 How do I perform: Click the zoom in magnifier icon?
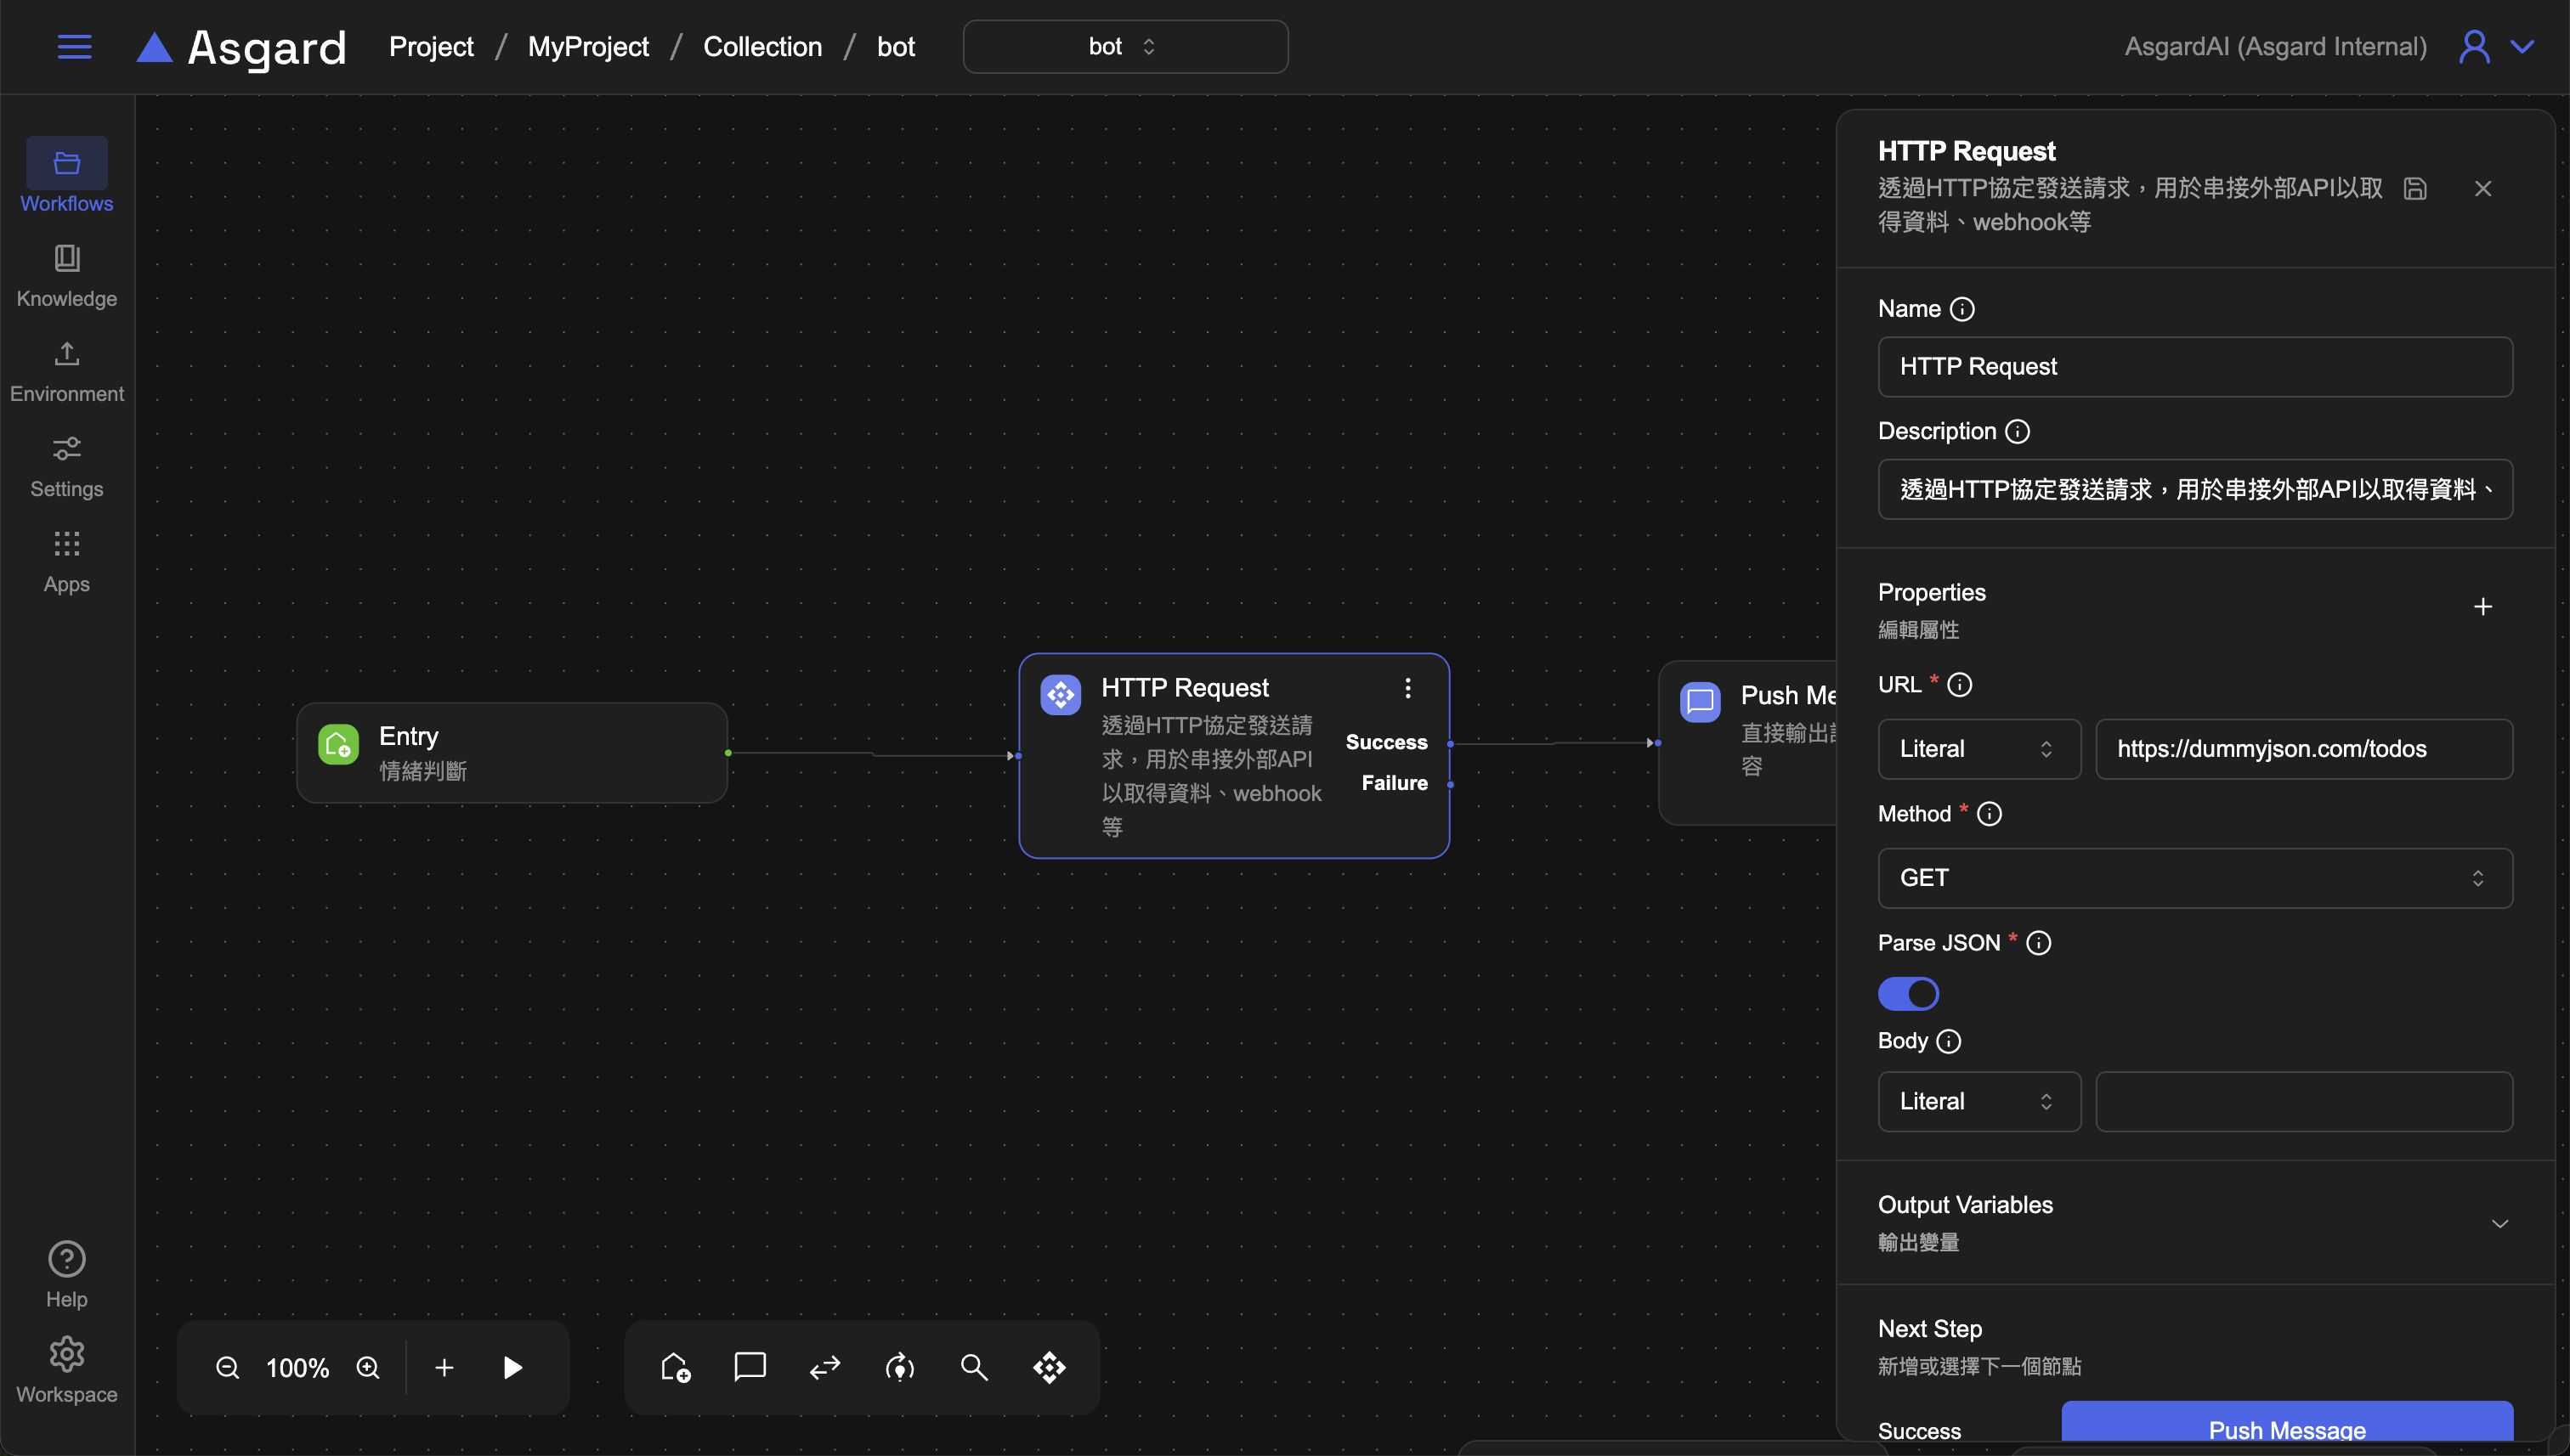click(368, 1367)
